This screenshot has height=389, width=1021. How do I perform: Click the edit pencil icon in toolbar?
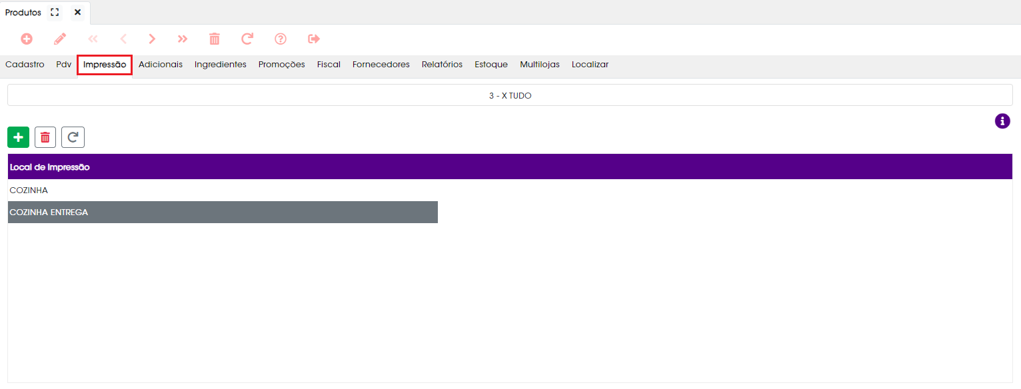coord(60,39)
